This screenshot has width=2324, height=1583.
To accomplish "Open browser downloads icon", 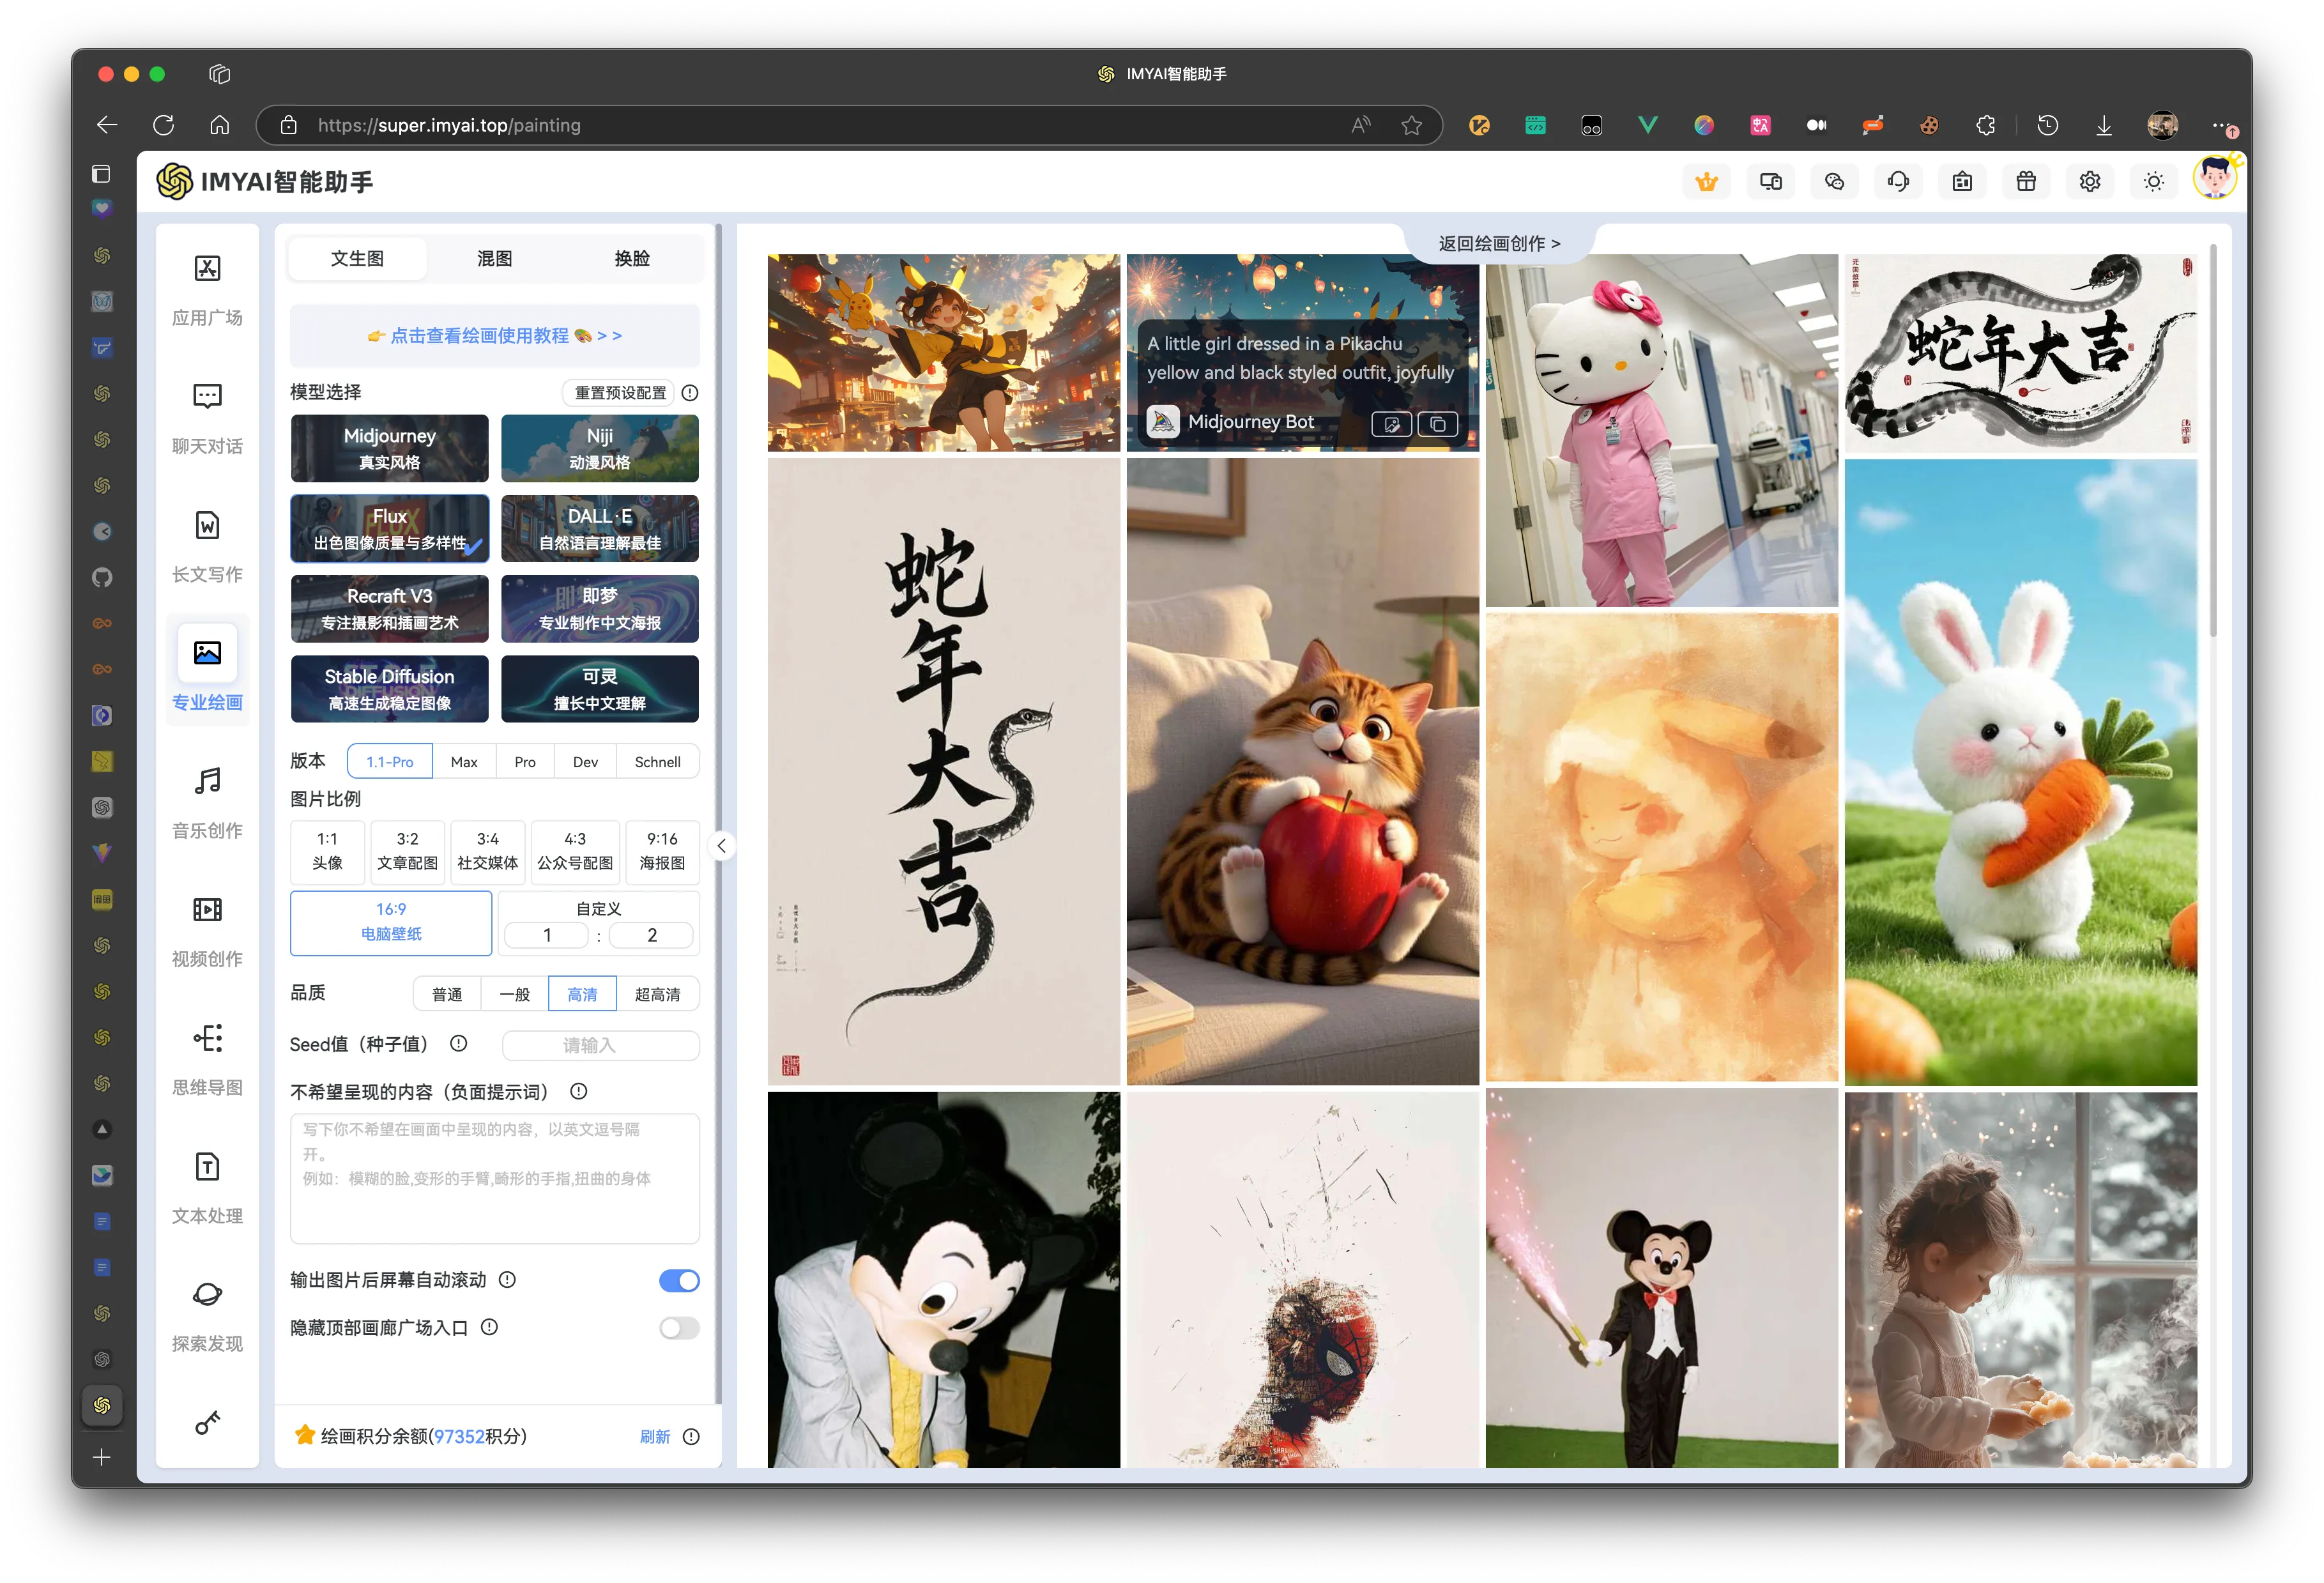I will point(2104,125).
